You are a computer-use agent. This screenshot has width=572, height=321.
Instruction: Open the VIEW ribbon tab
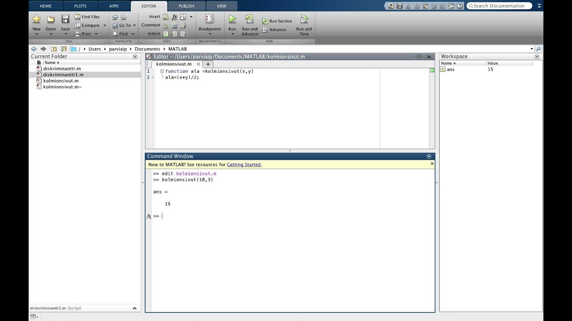coord(222,6)
